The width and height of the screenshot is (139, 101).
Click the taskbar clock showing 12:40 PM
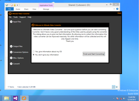pos(132,98)
